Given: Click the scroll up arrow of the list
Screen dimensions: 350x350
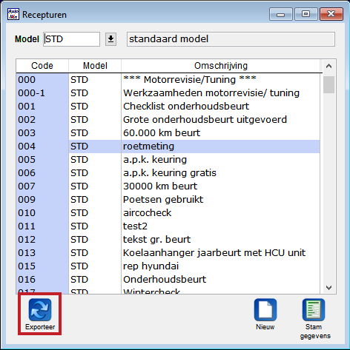Looking at the screenshot, I should [x=328, y=66].
